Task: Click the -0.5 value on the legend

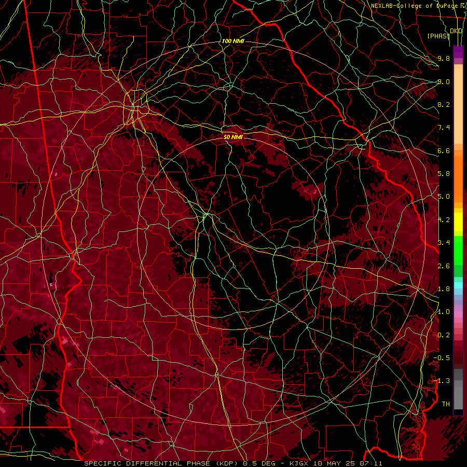Action: (x=442, y=358)
